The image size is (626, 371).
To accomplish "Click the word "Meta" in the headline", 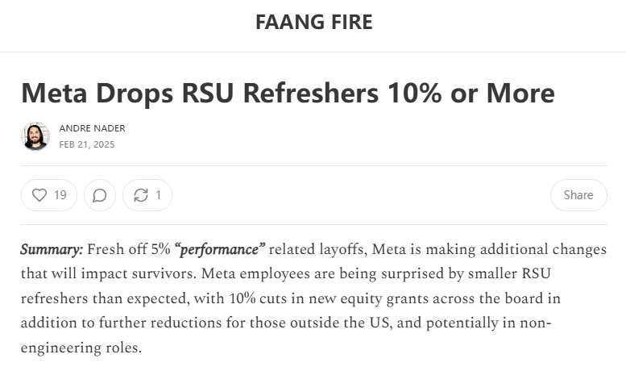I will click(54, 93).
